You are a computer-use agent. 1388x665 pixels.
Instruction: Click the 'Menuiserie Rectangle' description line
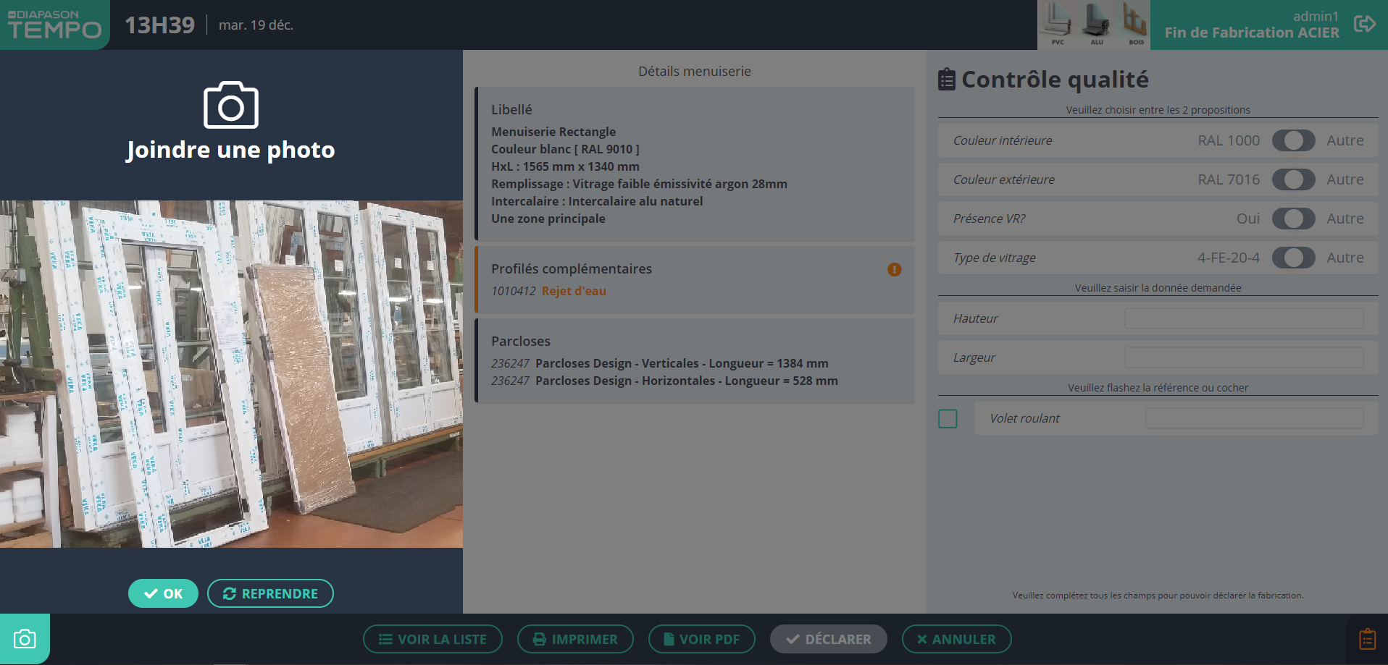pos(553,132)
